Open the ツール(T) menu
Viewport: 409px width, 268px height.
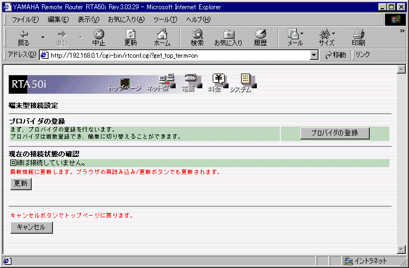click(x=165, y=20)
